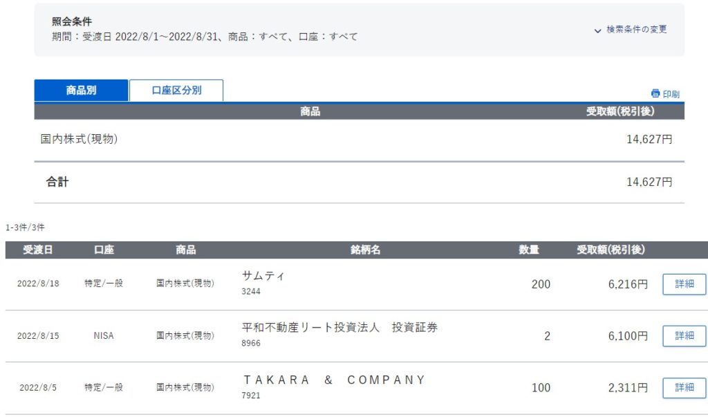This screenshot has width=708, height=417.
Task: Click the 口座 column header
Action: [x=104, y=250]
